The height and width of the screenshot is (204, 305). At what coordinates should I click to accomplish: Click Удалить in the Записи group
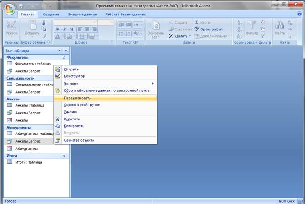(x=180, y=36)
